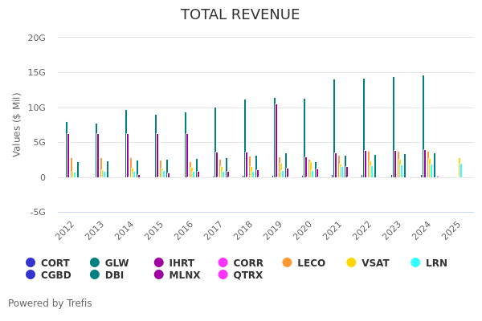The height and width of the screenshot is (321, 482).
Task: Click the cyan LRN legend marker
Action: pos(415,262)
